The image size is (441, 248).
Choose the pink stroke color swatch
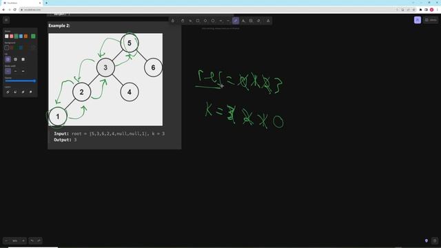pyautogui.click(x=12, y=37)
